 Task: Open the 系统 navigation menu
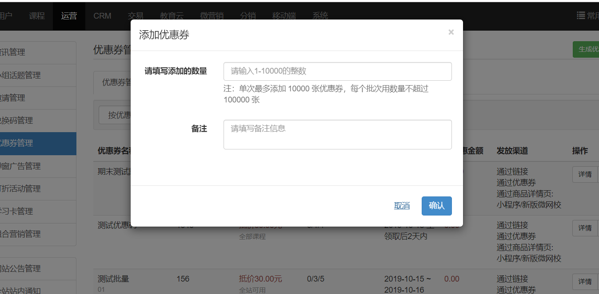[x=320, y=16]
